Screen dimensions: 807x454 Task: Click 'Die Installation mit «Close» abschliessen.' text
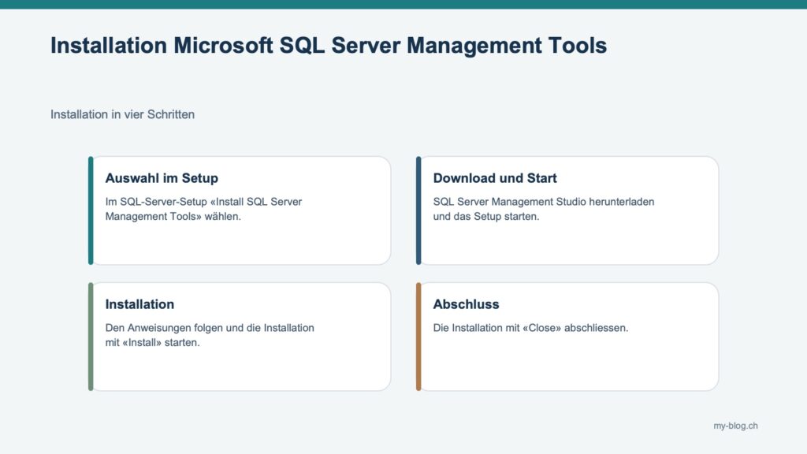[x=530, y=328]
